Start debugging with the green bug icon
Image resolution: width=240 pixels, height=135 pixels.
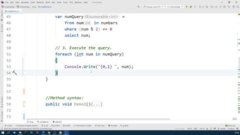(x=191, y=7)
